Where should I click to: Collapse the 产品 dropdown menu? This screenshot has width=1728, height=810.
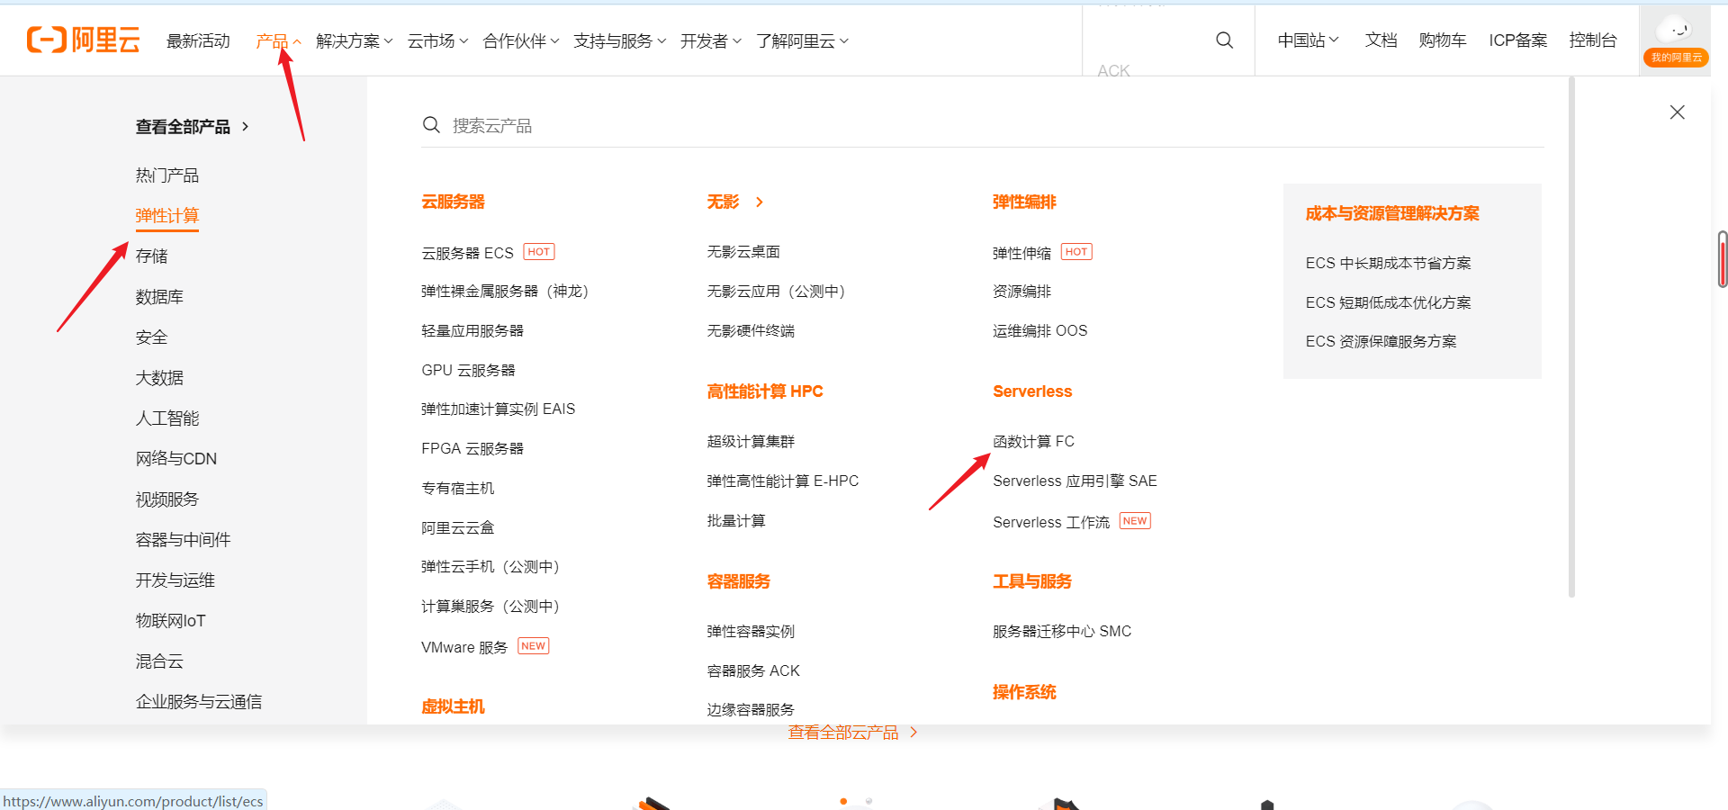point(278,41)
